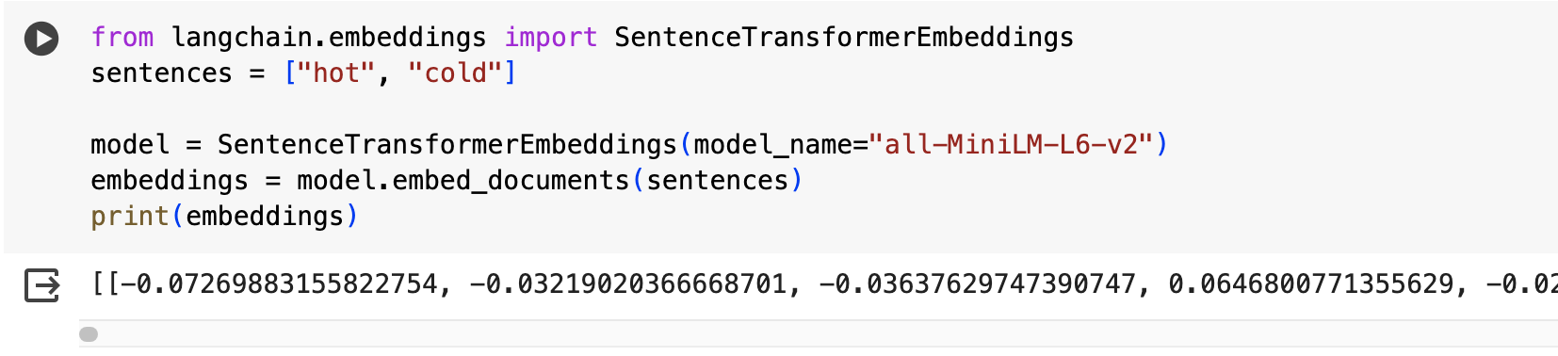Click the "cold" string in sentences list

(456, 73)
